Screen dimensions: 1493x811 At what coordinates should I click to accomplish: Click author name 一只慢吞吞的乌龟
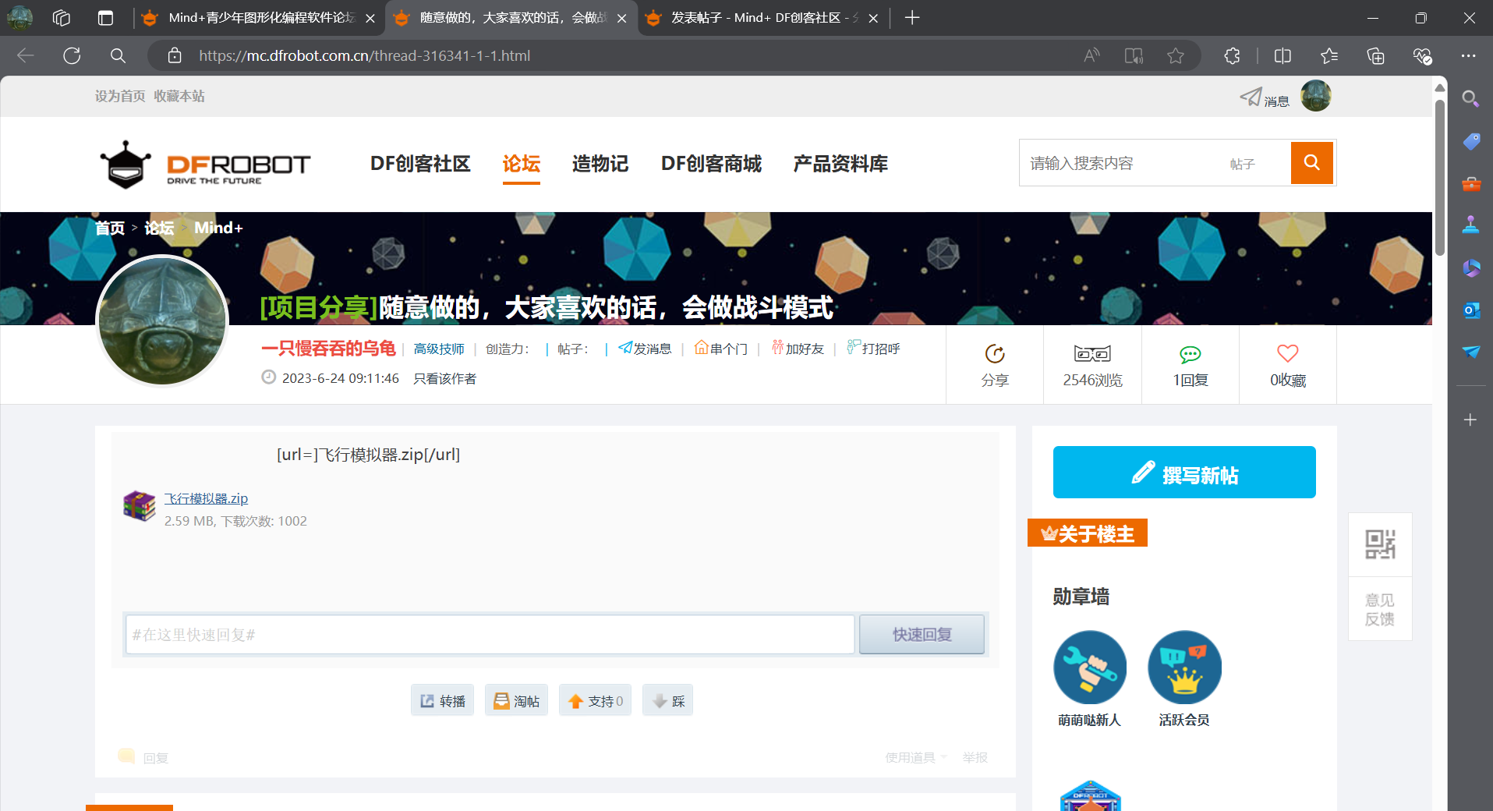(328, 349)
